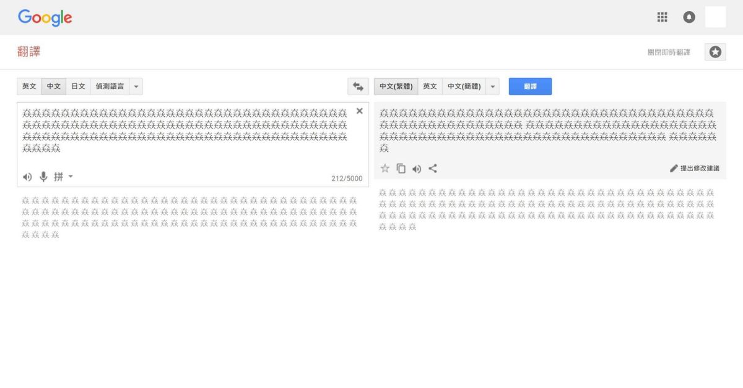
Task: Select 日文 as source language
Action: tap(77, 86)
